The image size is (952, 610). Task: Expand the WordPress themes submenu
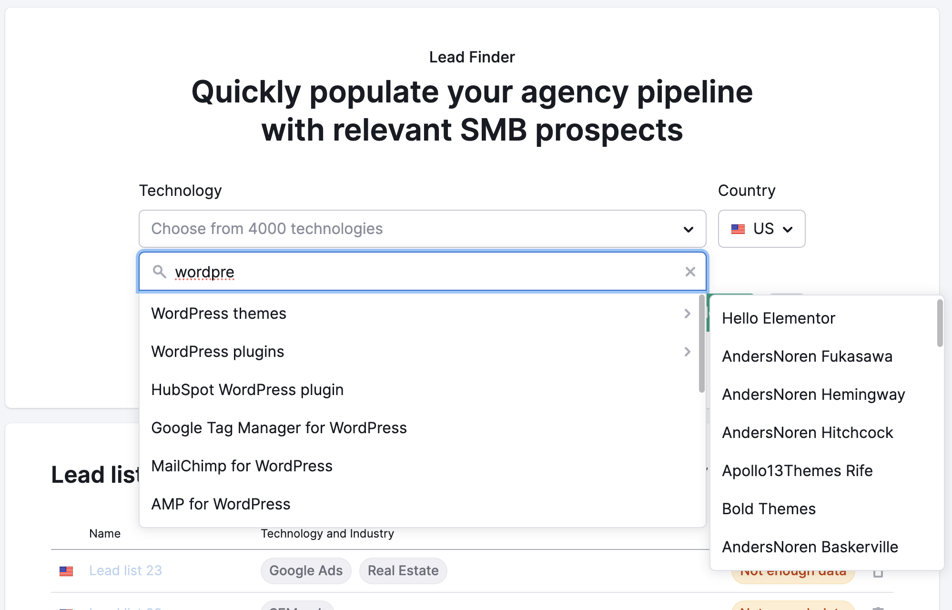click(687, 313)
